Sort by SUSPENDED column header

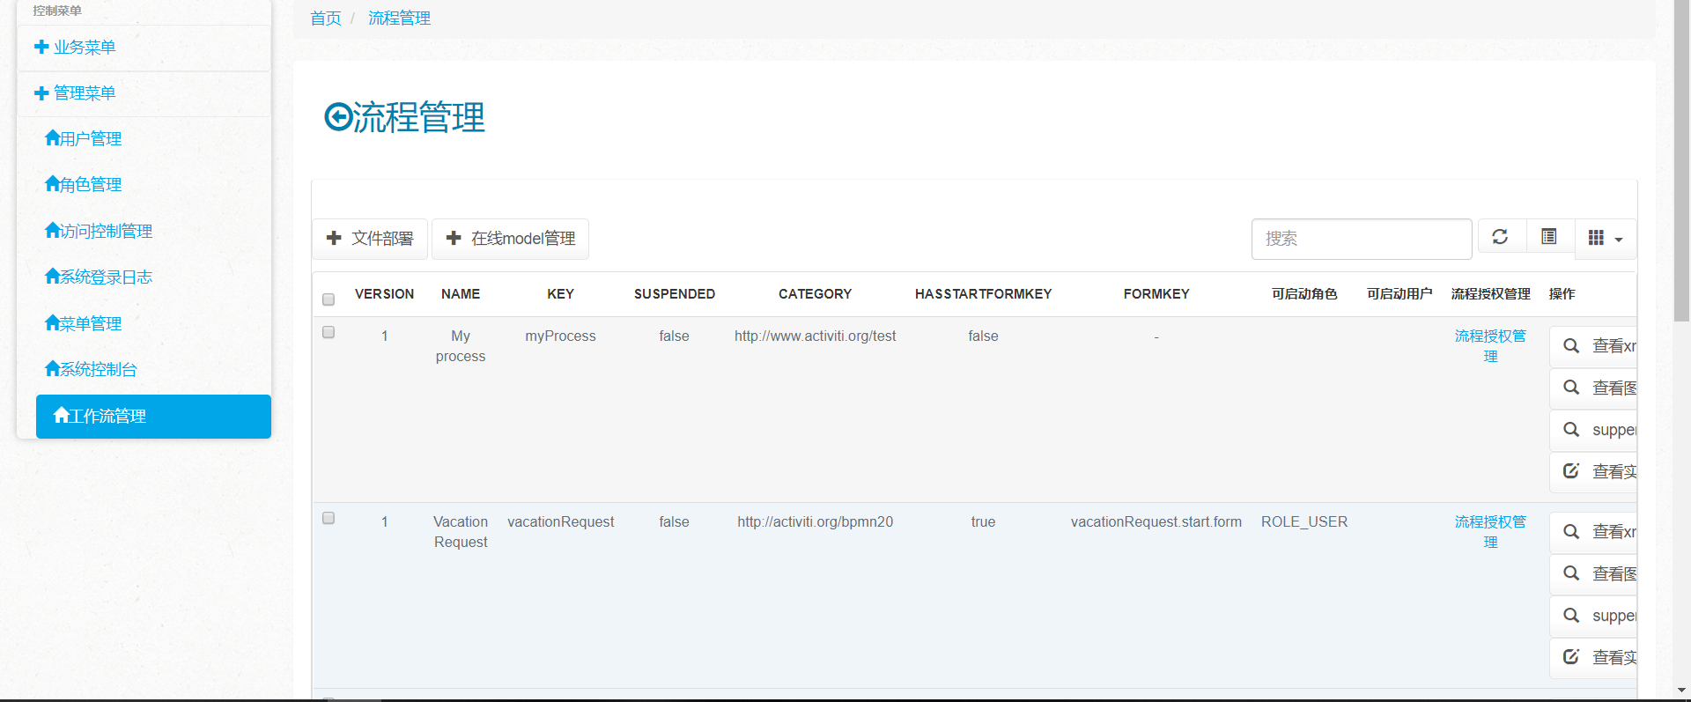pyautogui.click(x=675, y=294)
